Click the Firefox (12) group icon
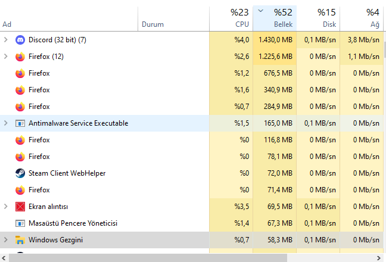 (20, 57)
